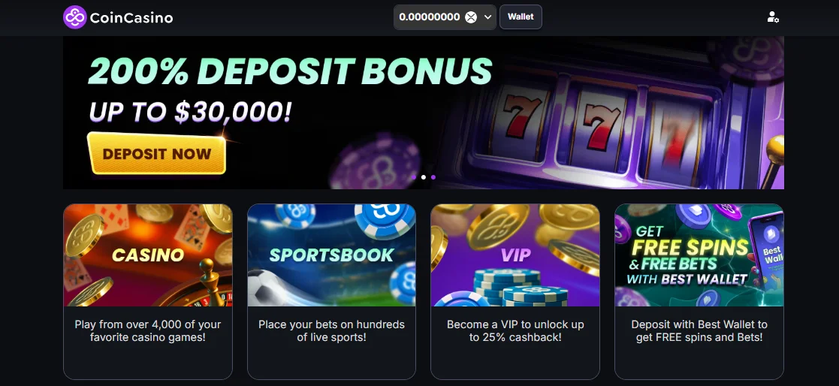Click the 25% cashback VIP description

tap(515, 331)
